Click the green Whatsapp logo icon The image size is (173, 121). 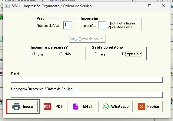point(106,107)
